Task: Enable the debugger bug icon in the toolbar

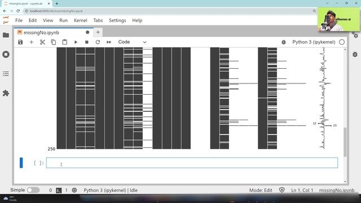Action: tap(284, 42)
